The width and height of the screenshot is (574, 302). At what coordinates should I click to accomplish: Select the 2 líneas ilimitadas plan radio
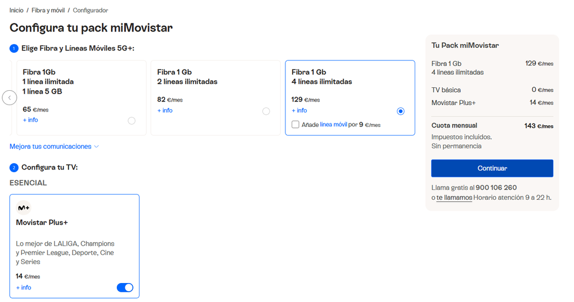click(266, 111)
